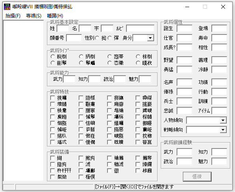Enable the 絜徴 equipment checkbox
This screenshot has height=192, width=235.
coord(53,177)
